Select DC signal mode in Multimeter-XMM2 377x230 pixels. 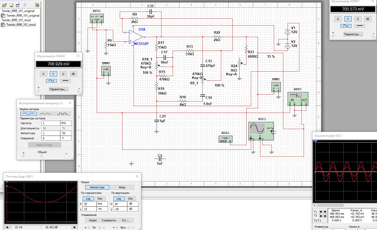[x=65, y=80]
